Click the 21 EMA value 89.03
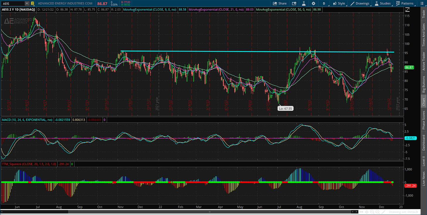The height and width of the screenshot is (215, 427). point(249,10)
